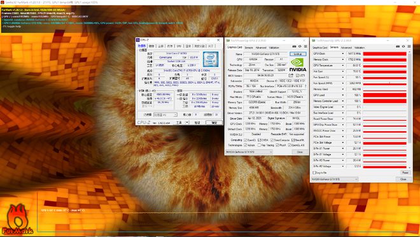Open GPU selector dropdown in Sensors window

[335, 179]
